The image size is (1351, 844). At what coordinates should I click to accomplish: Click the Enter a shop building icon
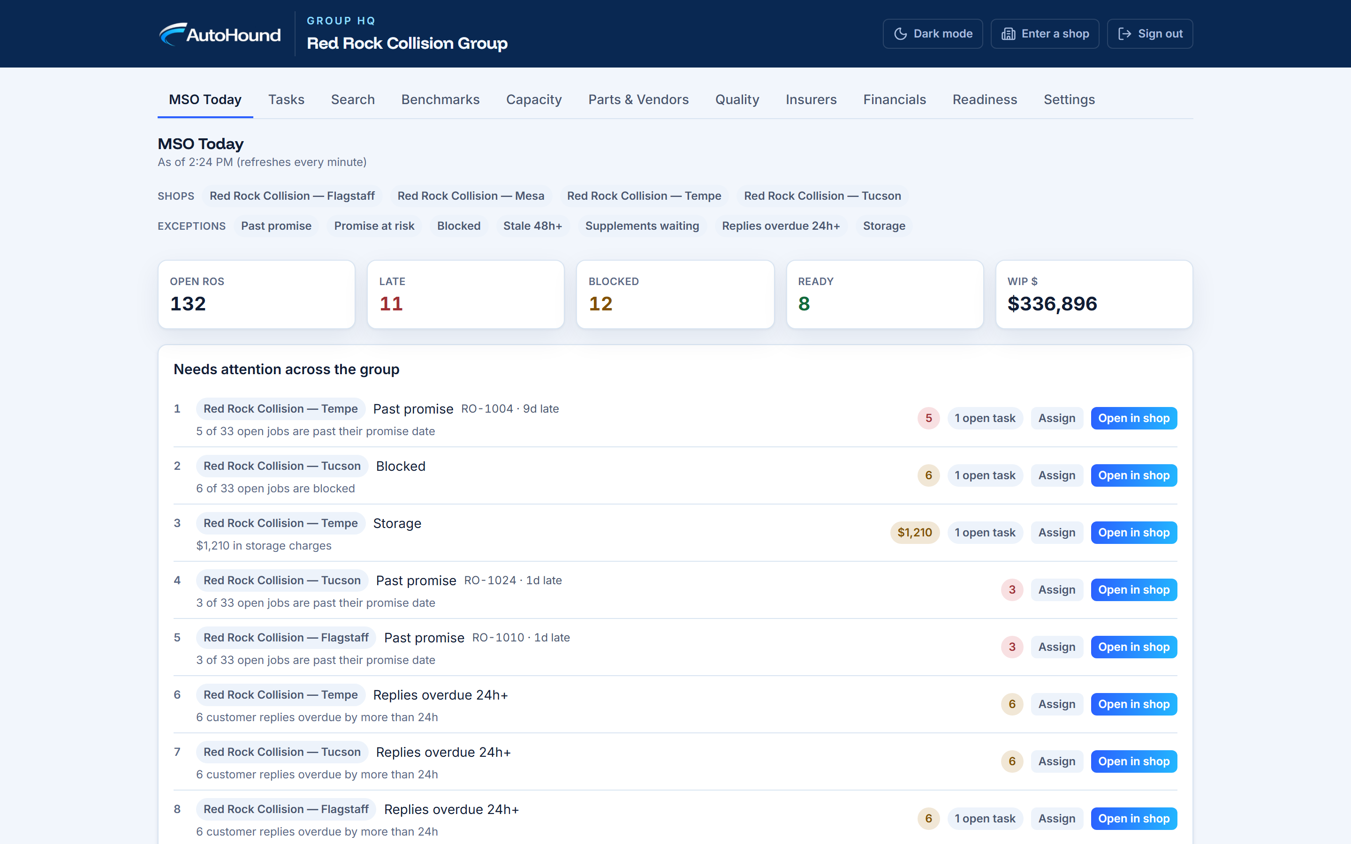1008,34
